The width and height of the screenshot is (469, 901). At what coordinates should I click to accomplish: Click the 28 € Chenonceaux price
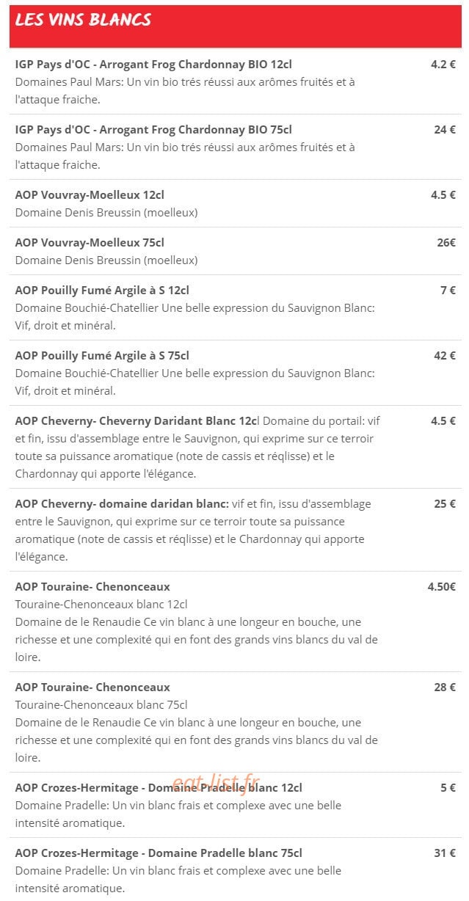(445, 687)
